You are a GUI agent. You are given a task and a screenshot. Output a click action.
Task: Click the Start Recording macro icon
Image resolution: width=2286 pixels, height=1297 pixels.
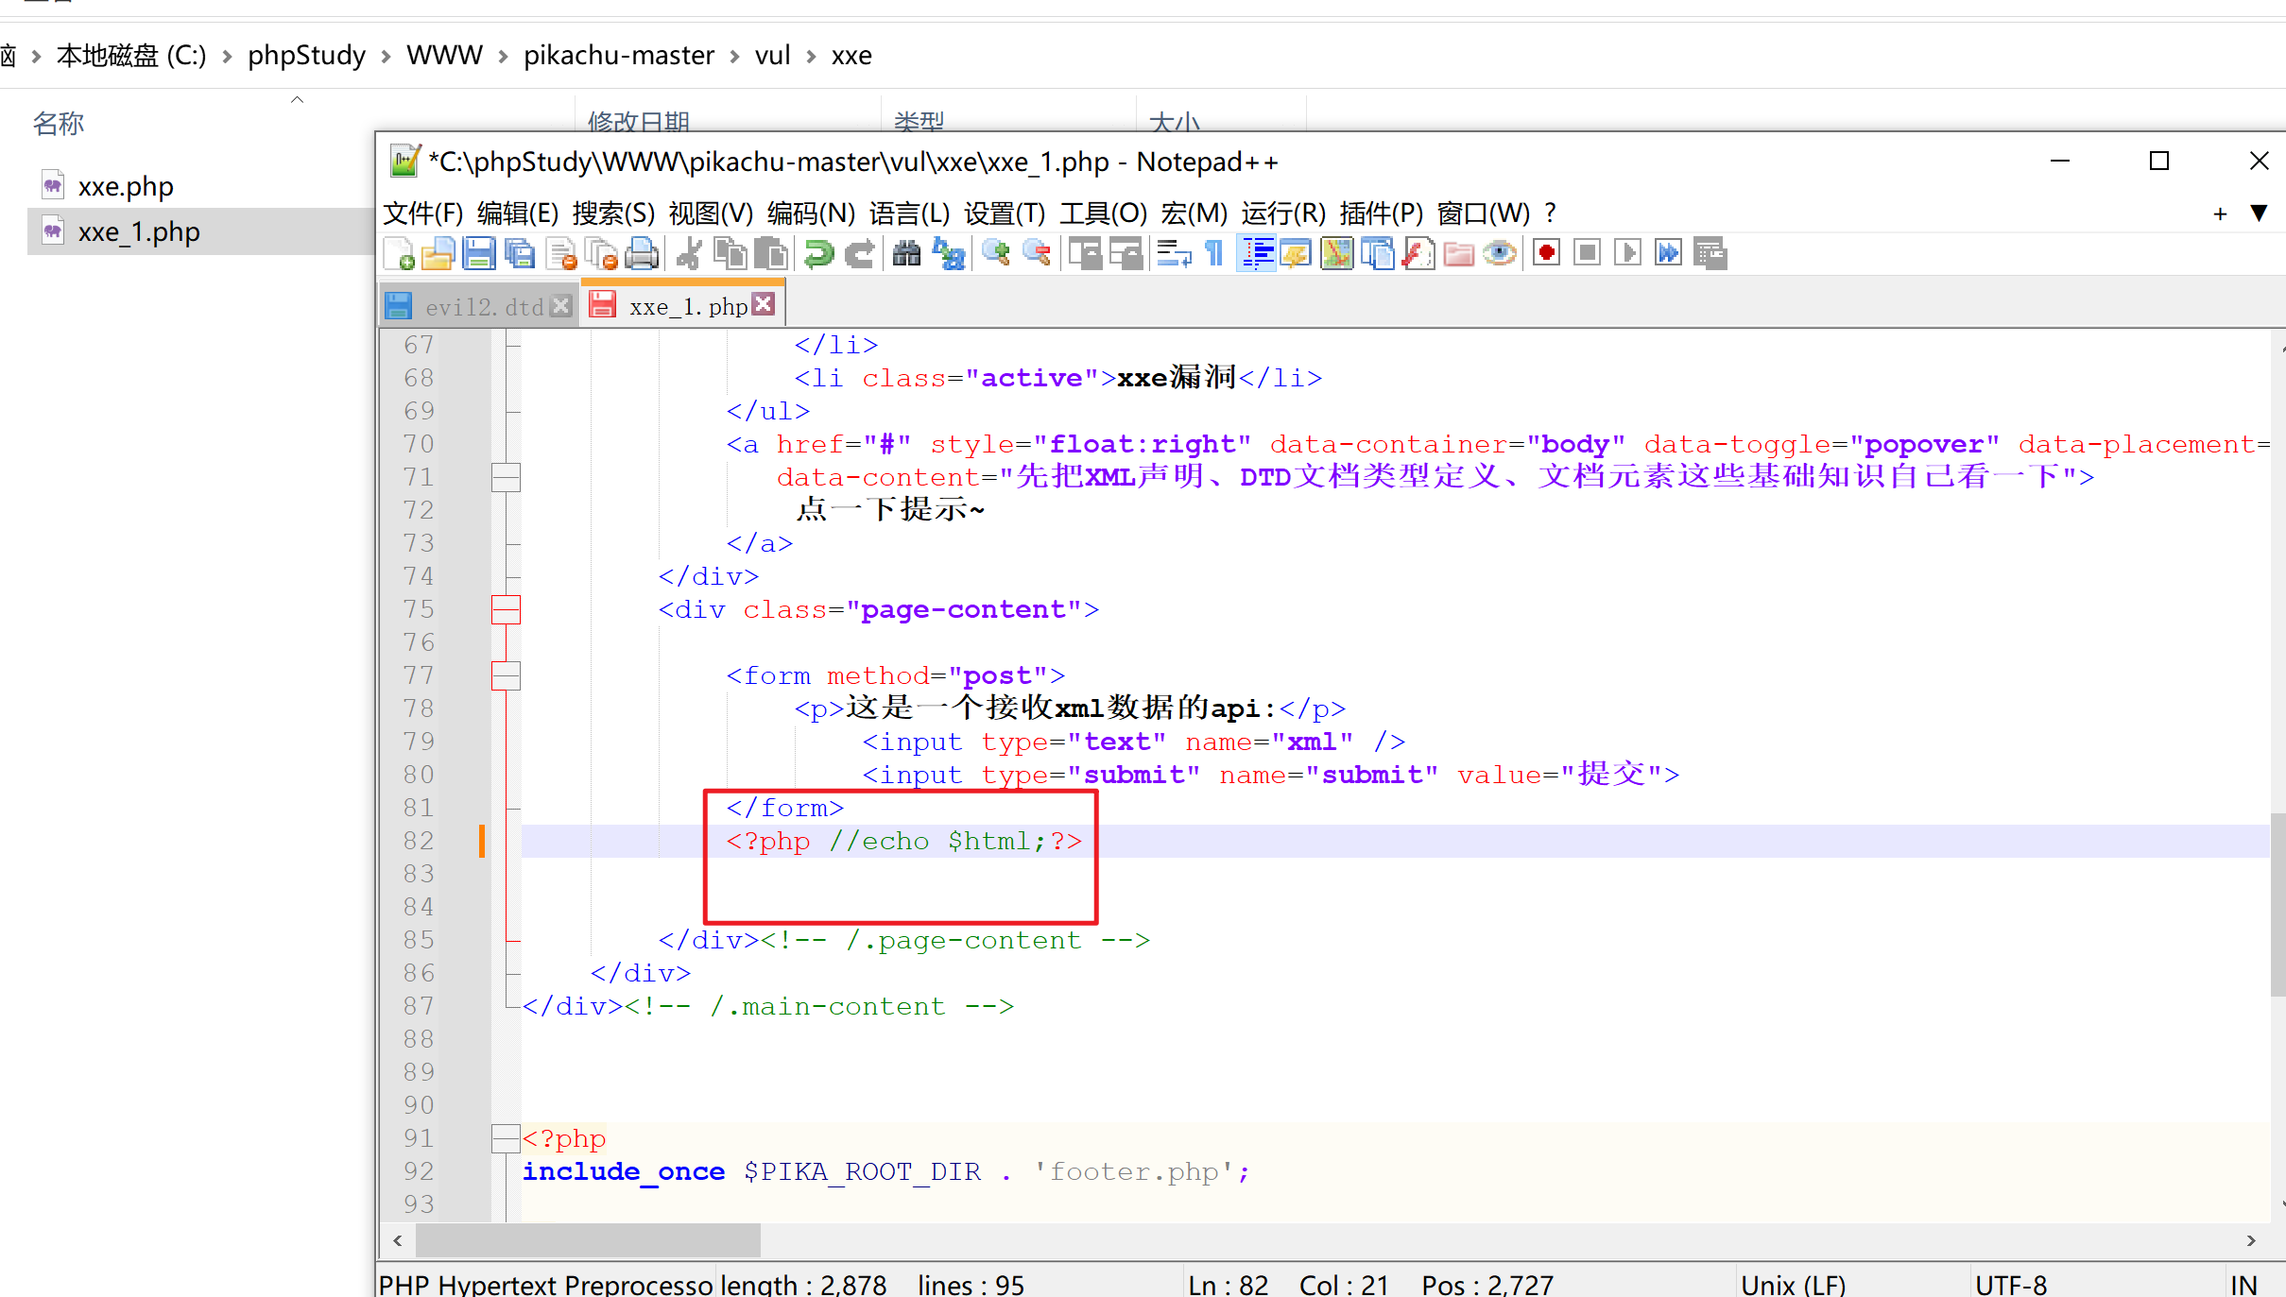(1547, 253)
